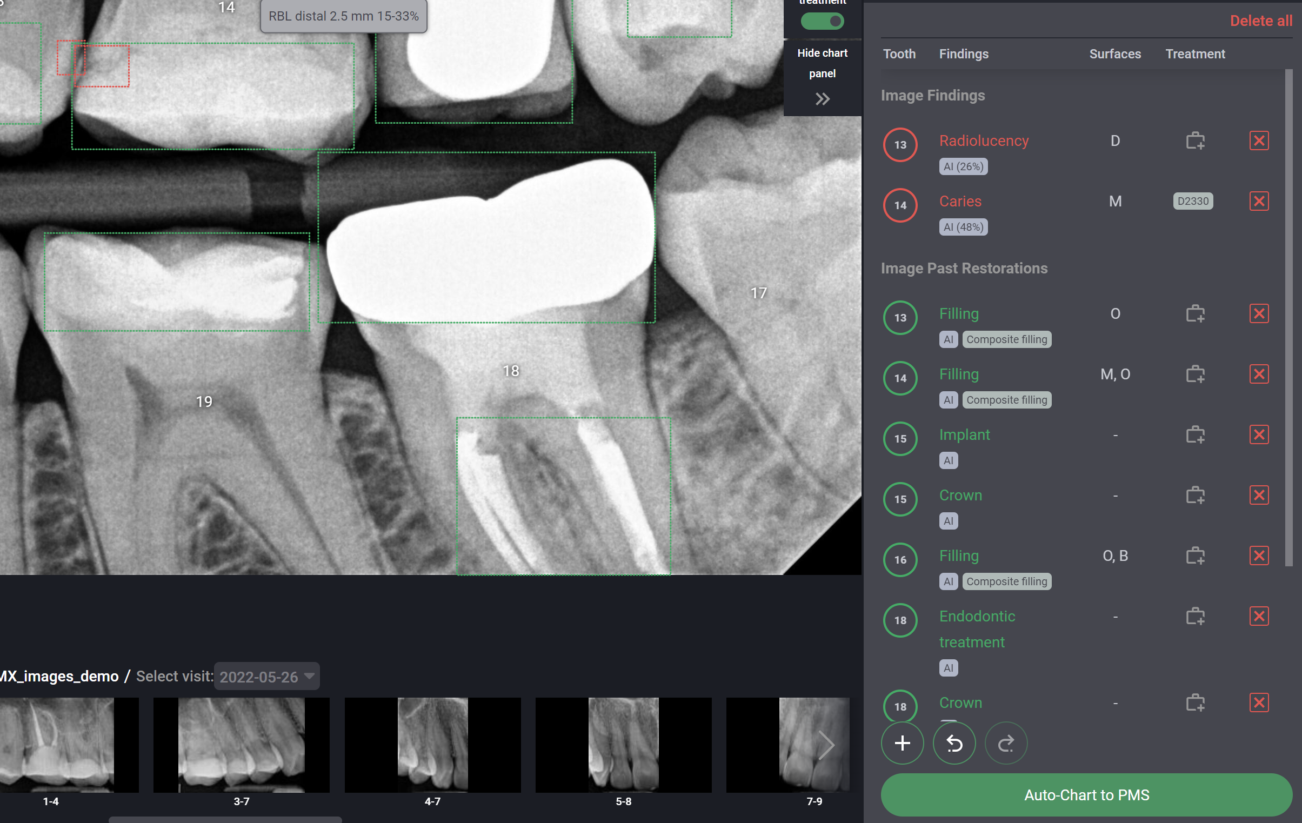Viewport: 1302px width, 823px height.
Task: Undo the last charting change
Action: (954, 743)
